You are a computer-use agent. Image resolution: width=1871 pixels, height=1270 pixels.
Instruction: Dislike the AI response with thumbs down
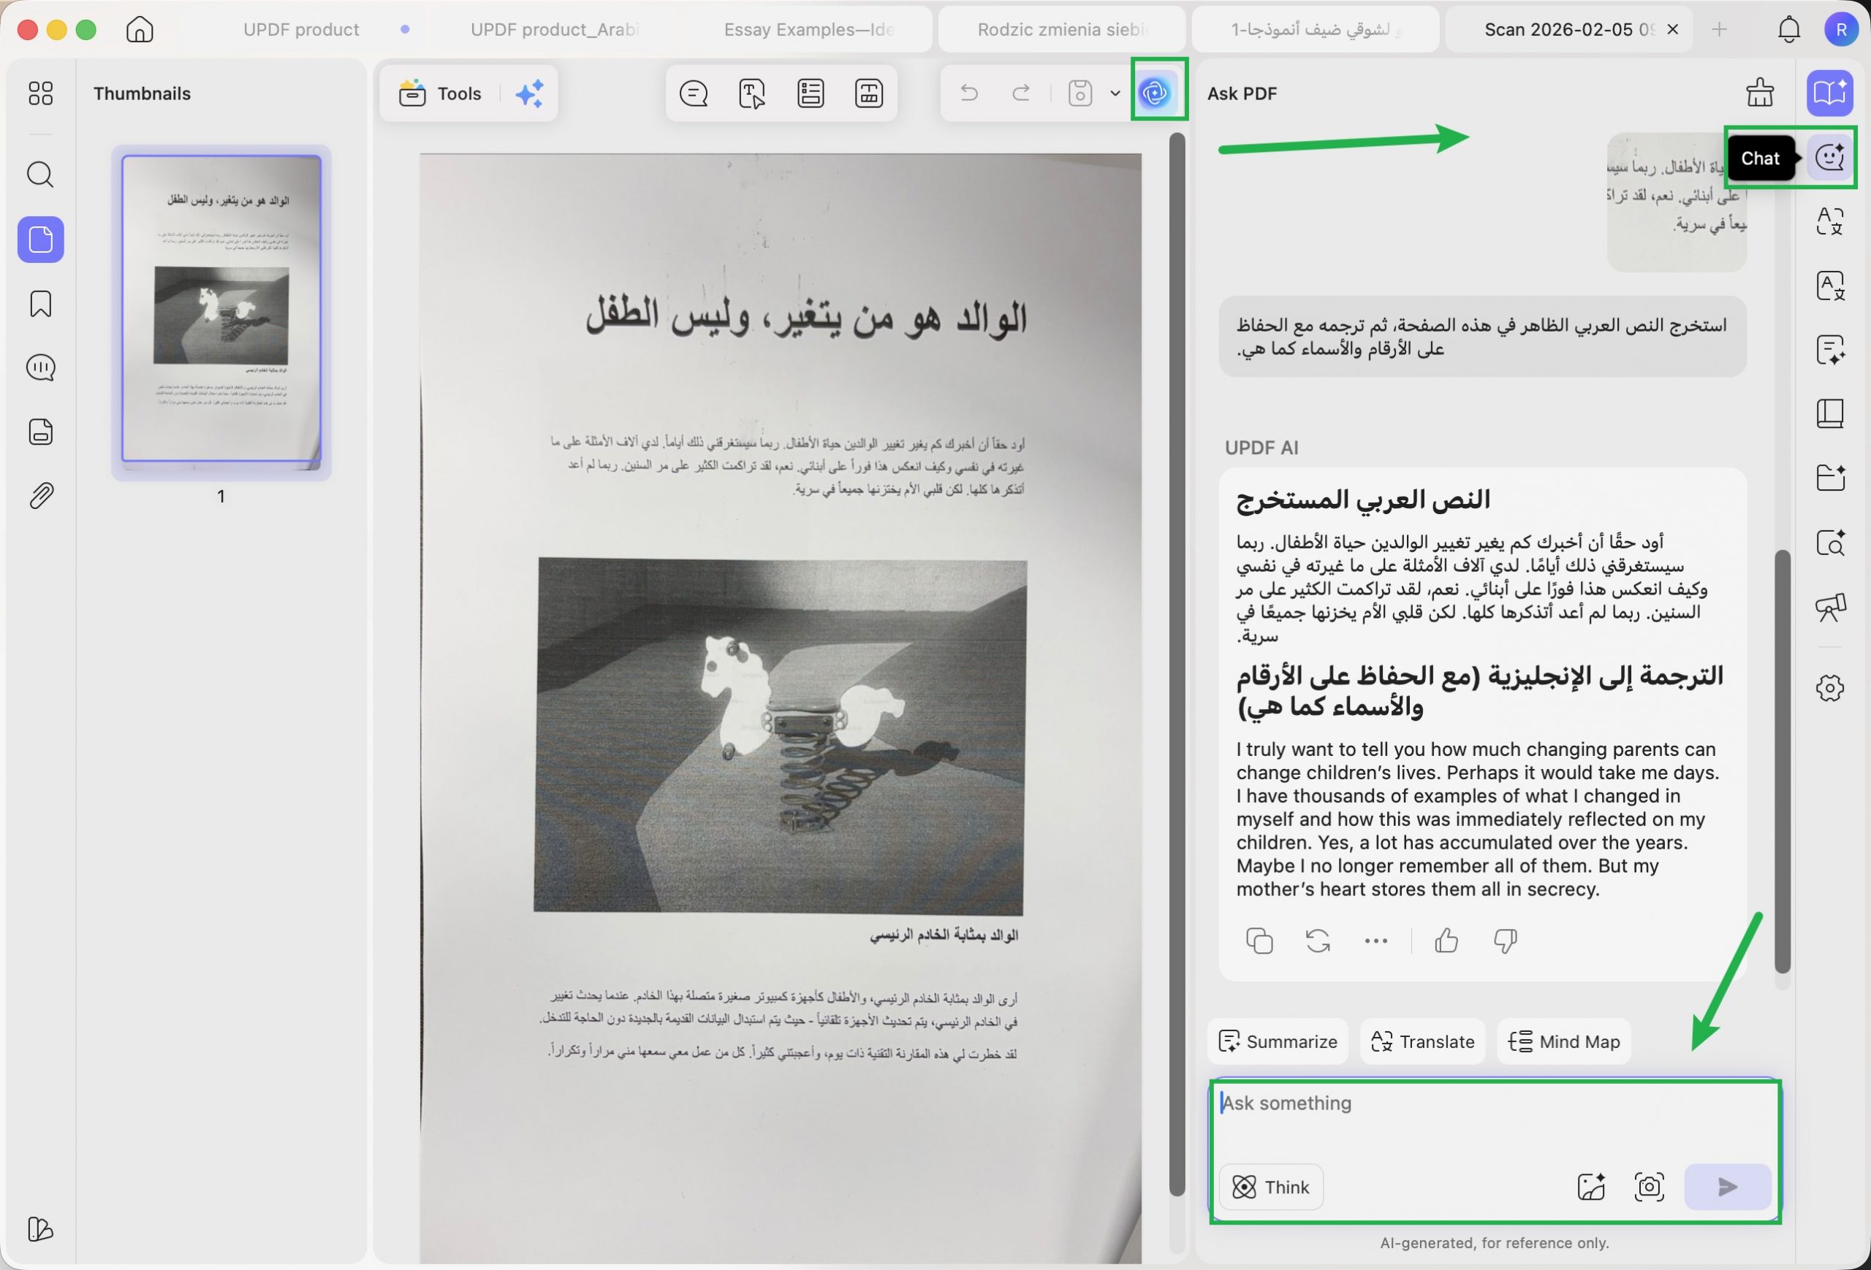tap(1505, 940)
